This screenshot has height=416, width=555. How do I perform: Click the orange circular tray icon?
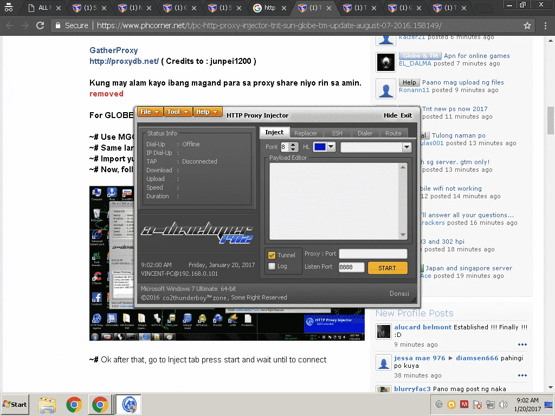[x=451, y=404]
